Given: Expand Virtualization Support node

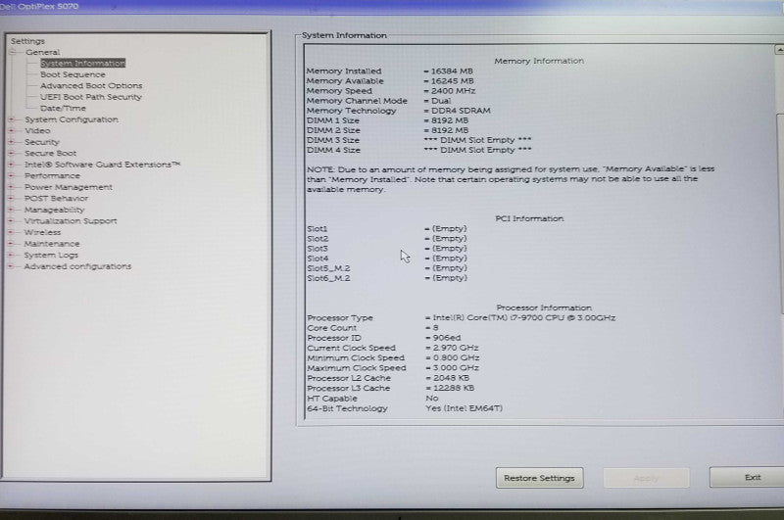Looking at the screenshot, I should pos(11,220).
